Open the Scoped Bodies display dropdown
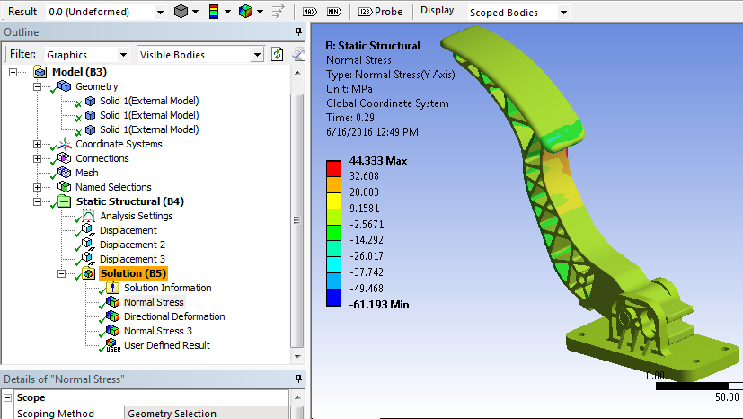Image resolution: width=743 pixels, height=419 pixels. 563,13
